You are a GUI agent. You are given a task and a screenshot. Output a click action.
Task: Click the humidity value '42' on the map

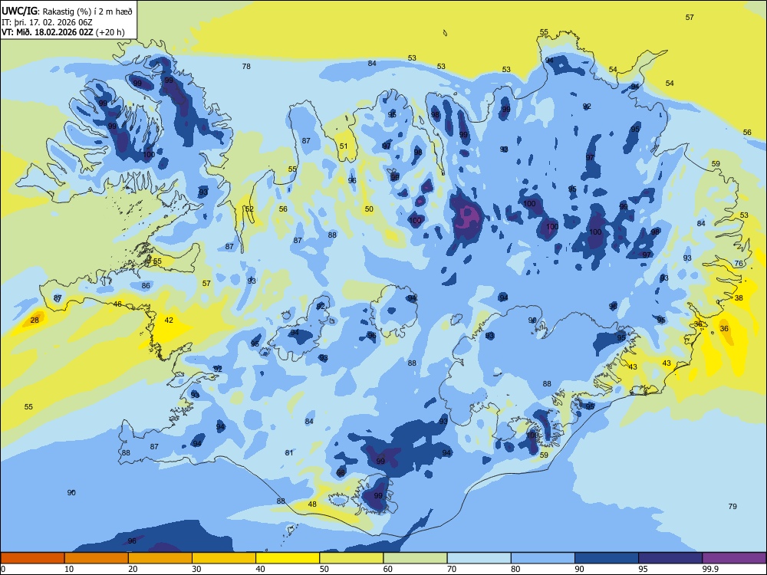pyautogui.click(x=169, y=320)
